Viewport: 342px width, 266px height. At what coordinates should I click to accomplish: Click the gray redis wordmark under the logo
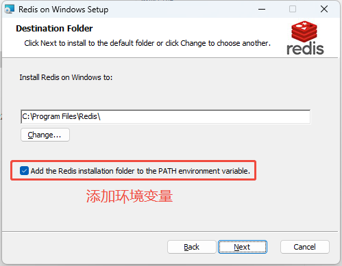305,49
